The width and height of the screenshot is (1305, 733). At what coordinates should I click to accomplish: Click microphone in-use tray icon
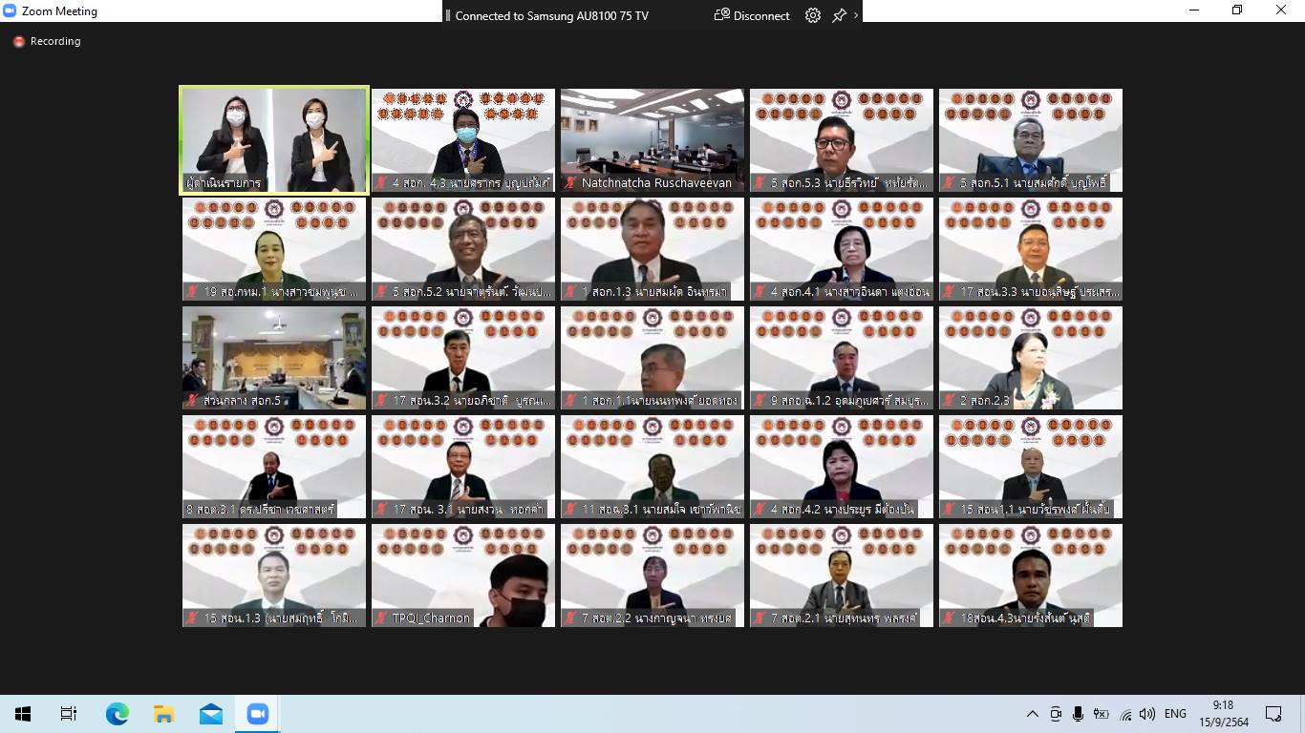(x=1078, y=714)
